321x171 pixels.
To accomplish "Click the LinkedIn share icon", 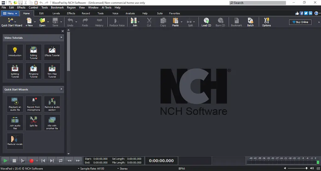I will coord(310,13).
